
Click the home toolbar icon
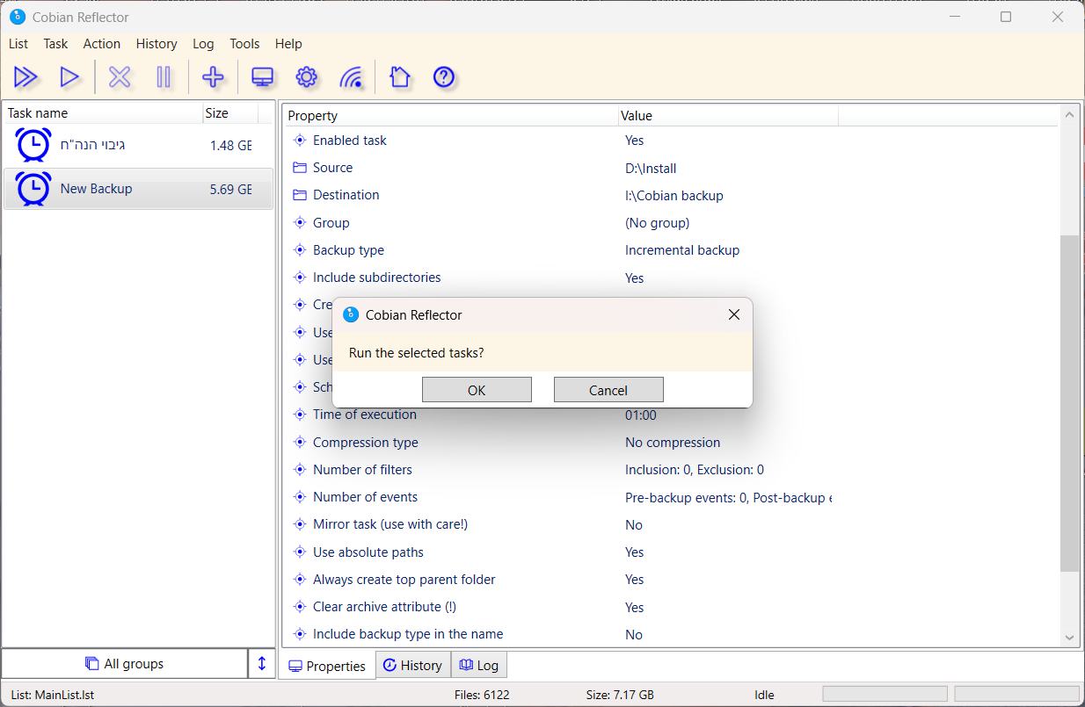coord(399,77)
